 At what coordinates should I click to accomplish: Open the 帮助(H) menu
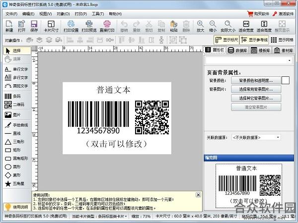pyautogui.click(x=115, y=14)
